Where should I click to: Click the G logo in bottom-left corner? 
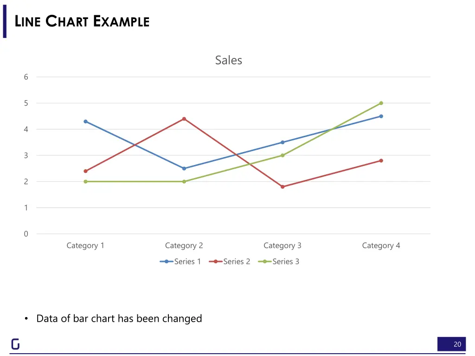pyautogui.click(x=15, y=344)
